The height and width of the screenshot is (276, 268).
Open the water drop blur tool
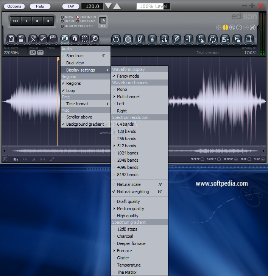(x=153, y=39)
